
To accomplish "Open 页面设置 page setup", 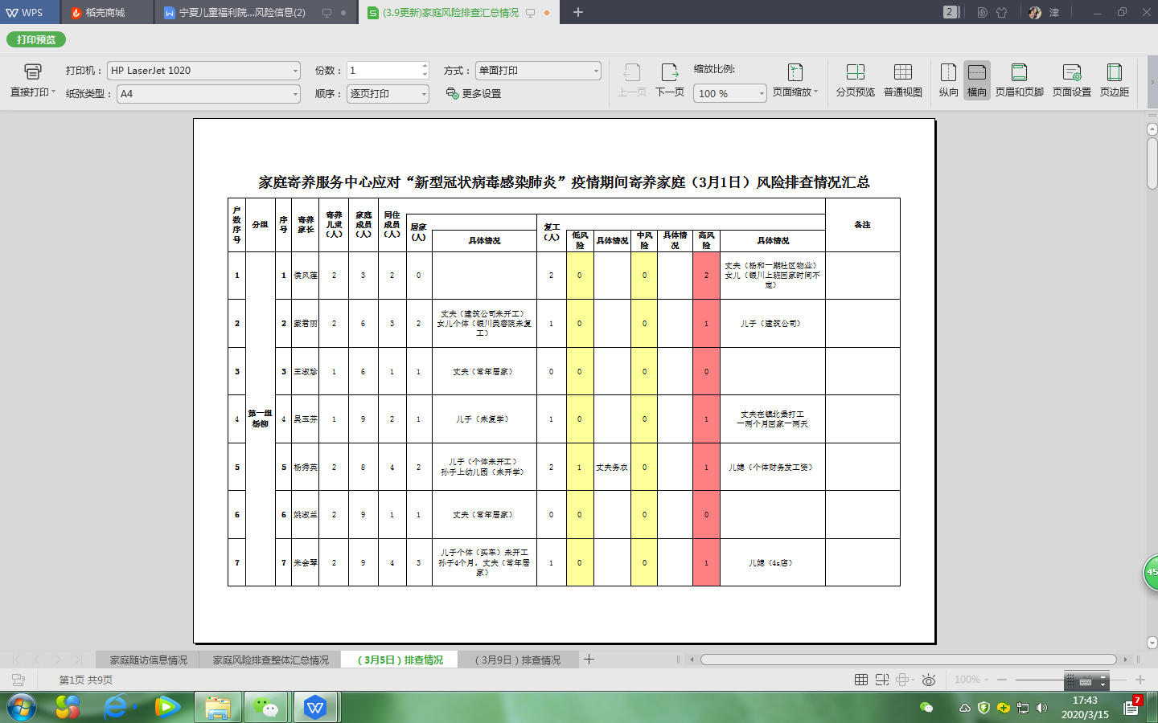I will pyautogui.click(x=1071, y=80).
